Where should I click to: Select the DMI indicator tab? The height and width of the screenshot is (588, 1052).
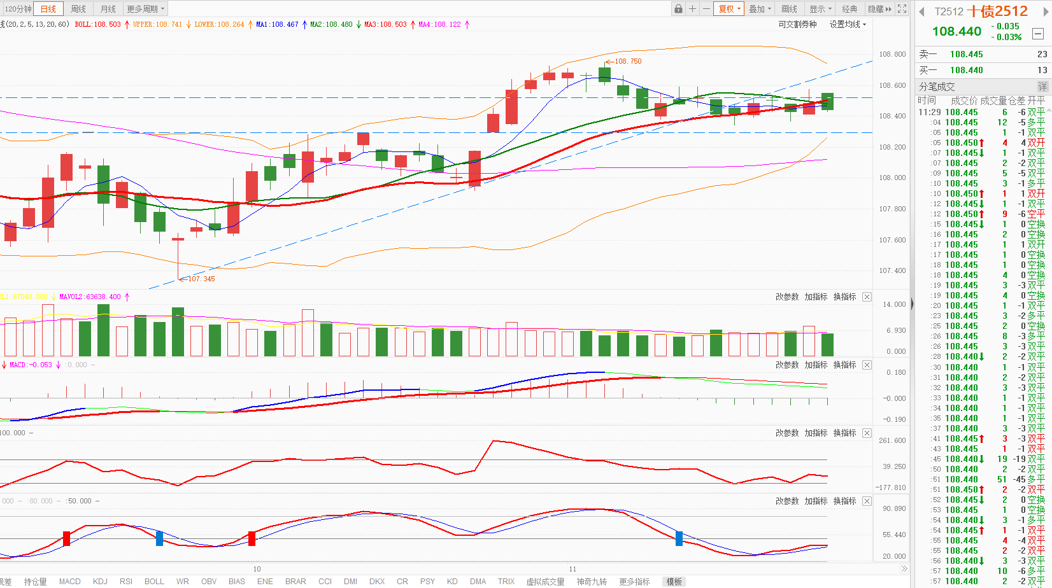point(350,582)
